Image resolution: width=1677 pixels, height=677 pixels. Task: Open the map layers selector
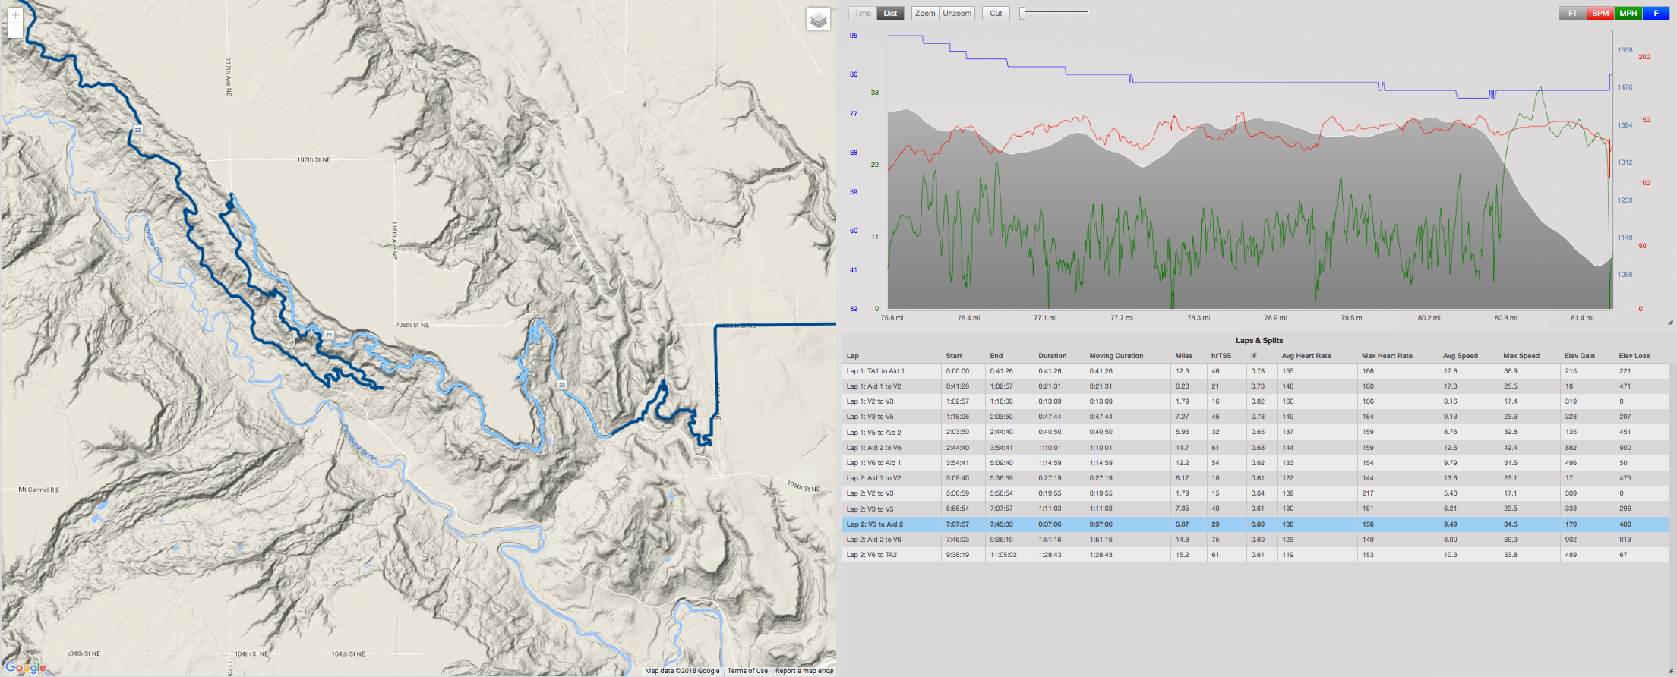tap(818, 20)
